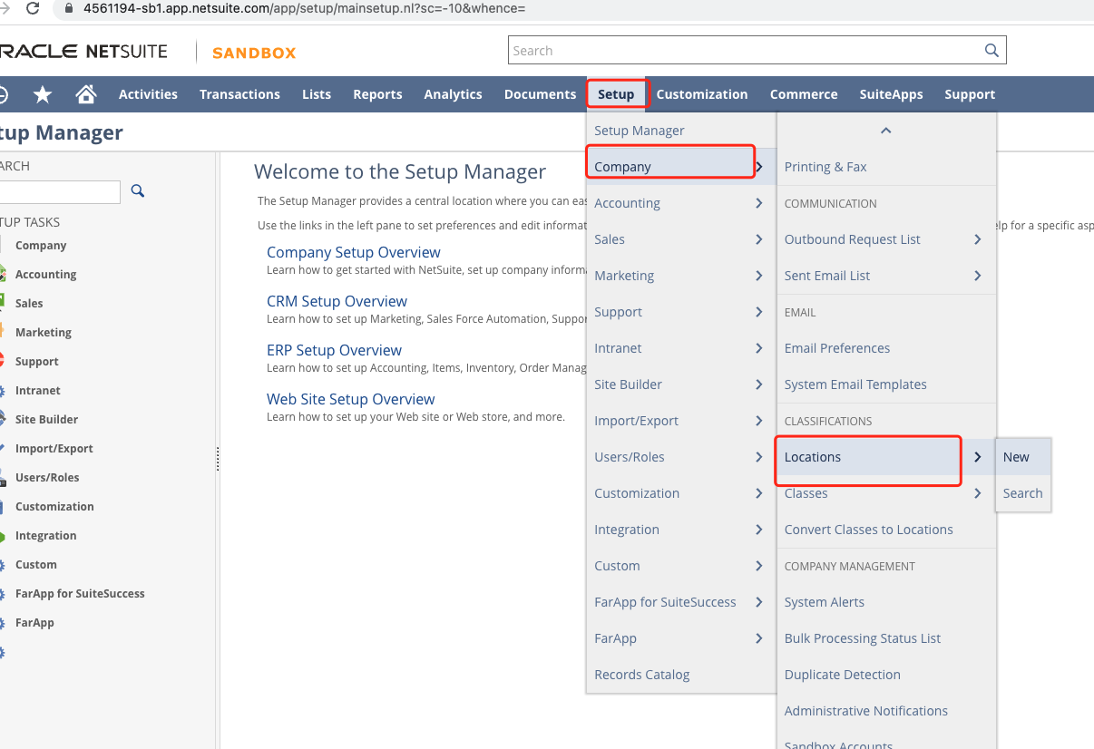Expand Accounting submenu arrow
The height and width of the screenshot is (749, 1094).
(759, 203)
